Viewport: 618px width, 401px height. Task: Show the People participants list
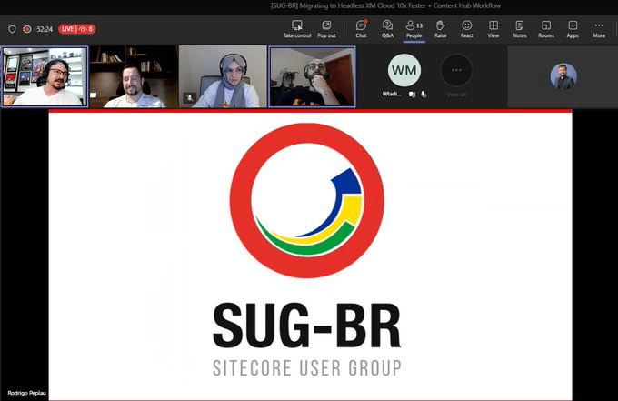(414, 28)
